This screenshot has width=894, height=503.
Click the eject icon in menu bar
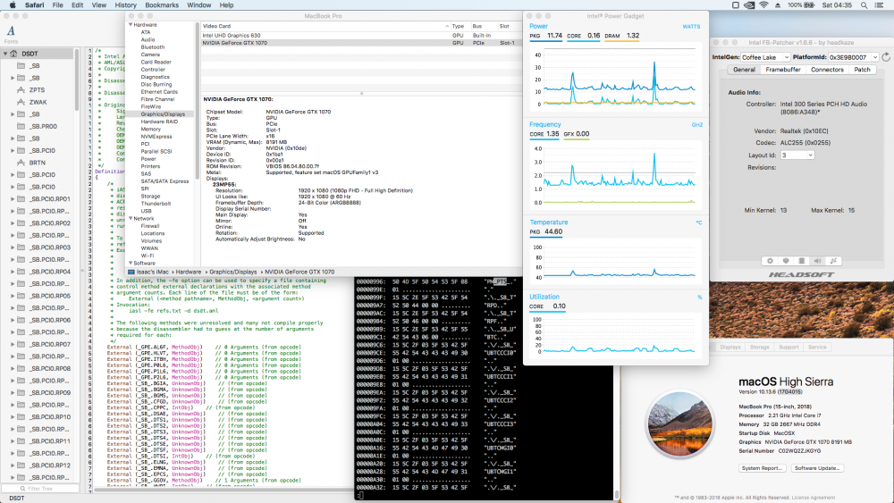click(778, 5)
